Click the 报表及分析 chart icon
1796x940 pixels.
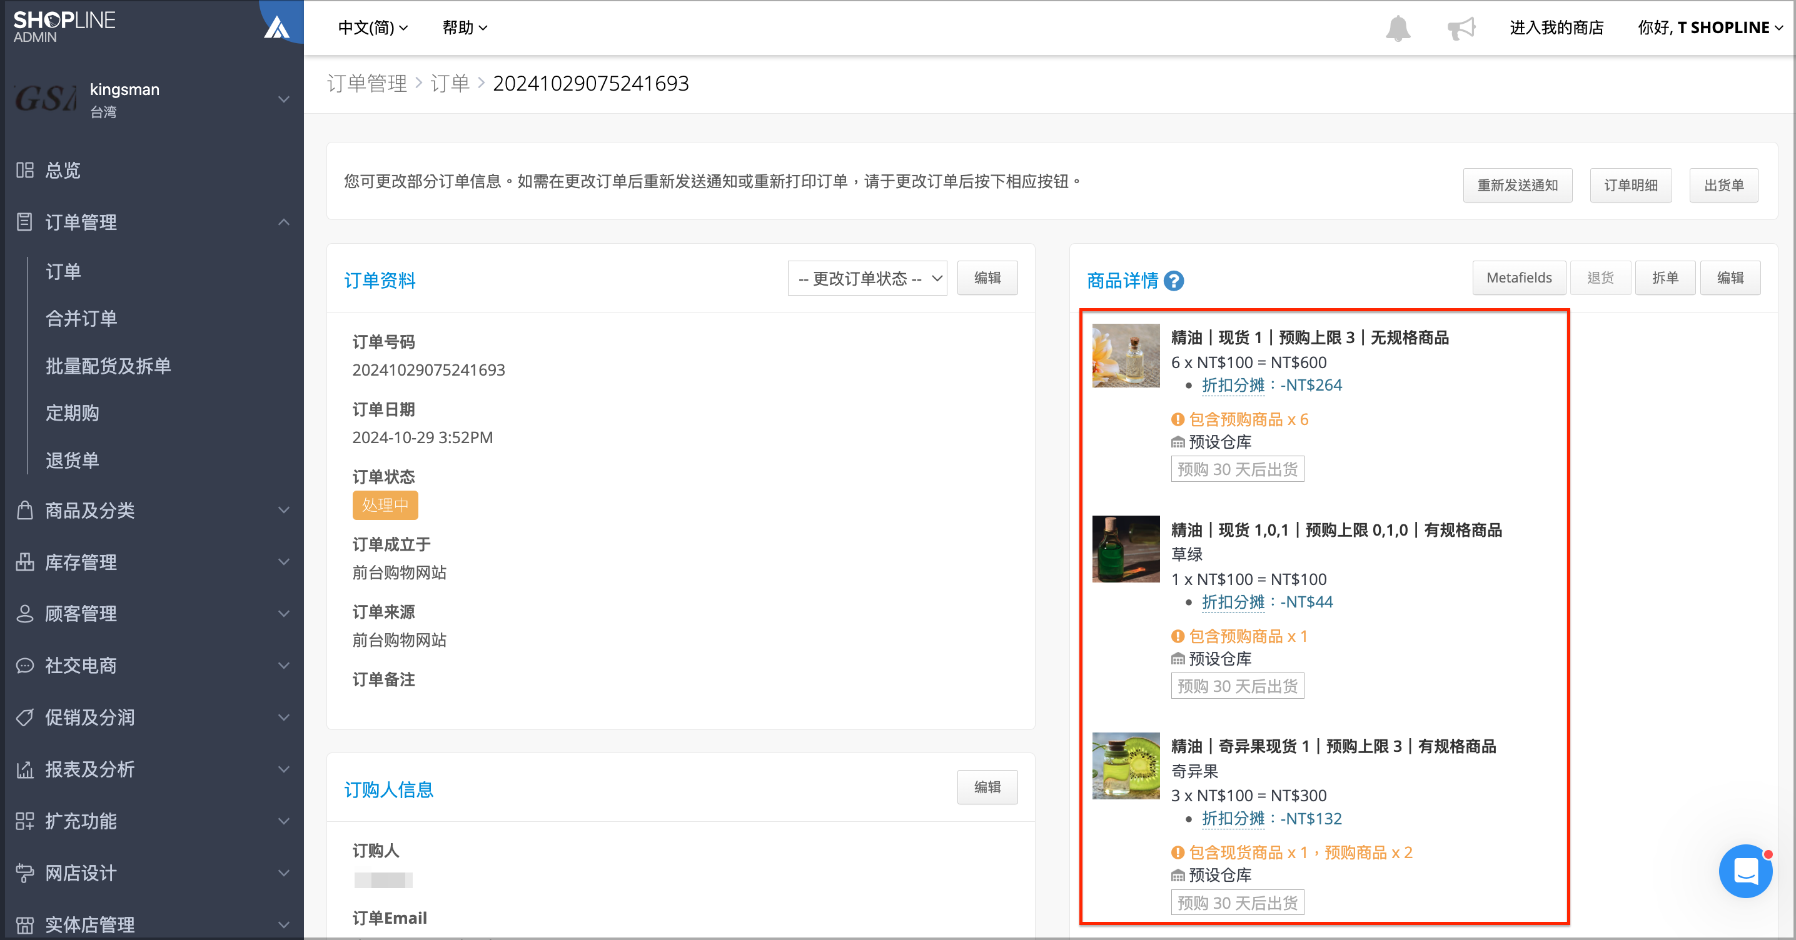[25, 769]
